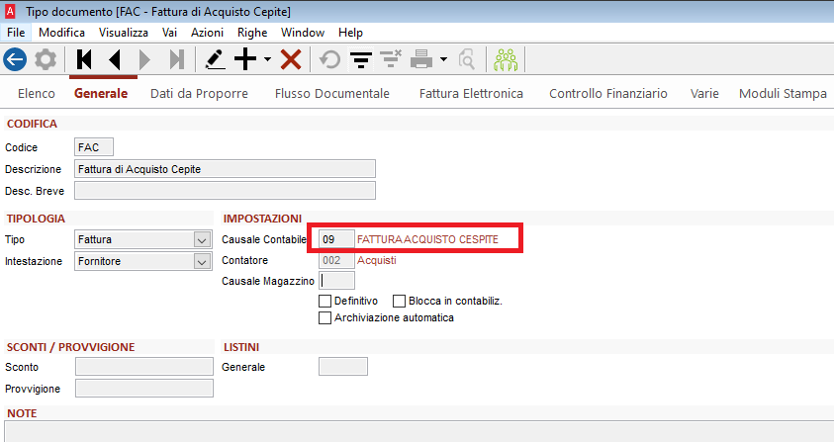Expand the print options dropdown arrow
Image resolution: width=834 pixels, height=442 pixels.
(443, 59)
